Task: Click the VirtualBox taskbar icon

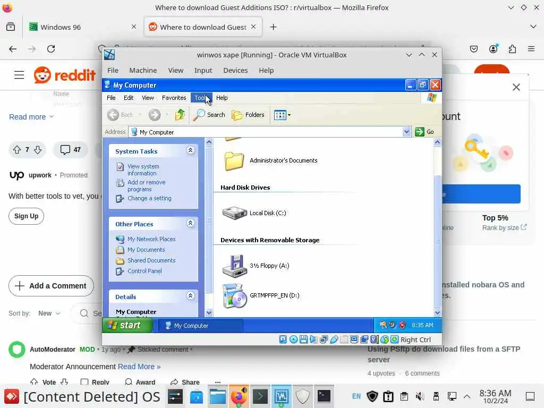Action: pyautogui.click(x=281, y=396)
